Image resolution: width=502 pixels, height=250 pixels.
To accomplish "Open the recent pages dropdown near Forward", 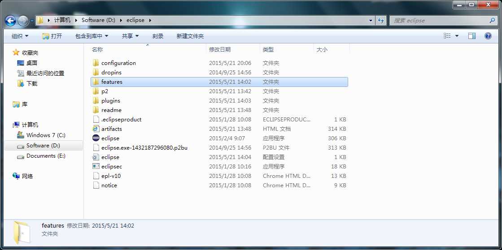I will tap(32, 21).
